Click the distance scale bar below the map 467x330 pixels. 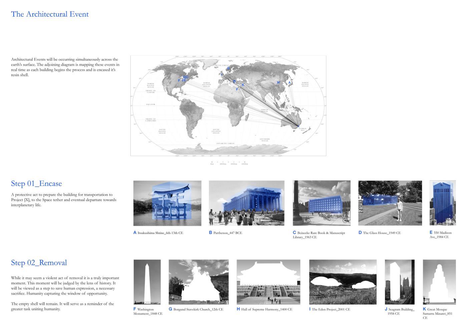pyautogui.click(x=228, y=163)
